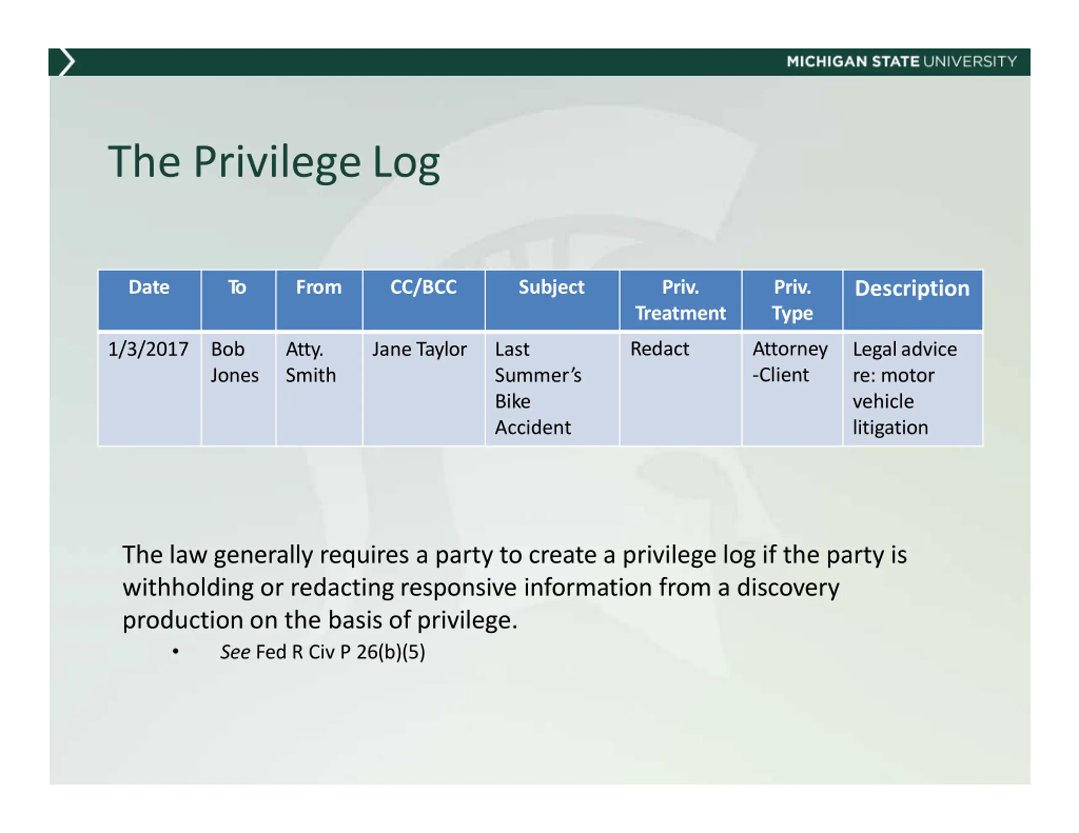Click the Michigan State University wordmark
The height and width of the screenshot is (833, 1079).
pos(902,62)
